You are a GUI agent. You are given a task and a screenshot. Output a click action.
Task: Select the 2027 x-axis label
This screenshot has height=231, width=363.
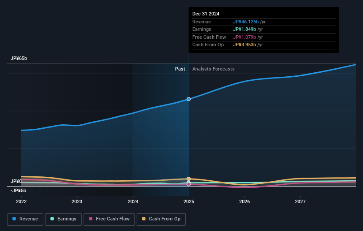[300, 201]
